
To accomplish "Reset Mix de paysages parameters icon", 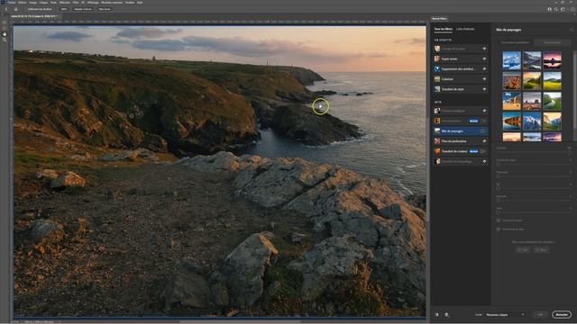I will 572,30.
